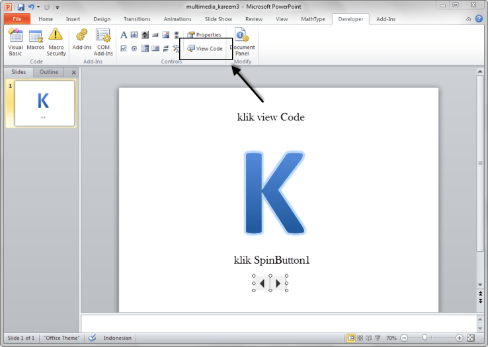Viewport: 488px width, 347px height.
Task: Expand the Customize Quick Access Toolbar dropdown
Action: (x=58, y=7)
